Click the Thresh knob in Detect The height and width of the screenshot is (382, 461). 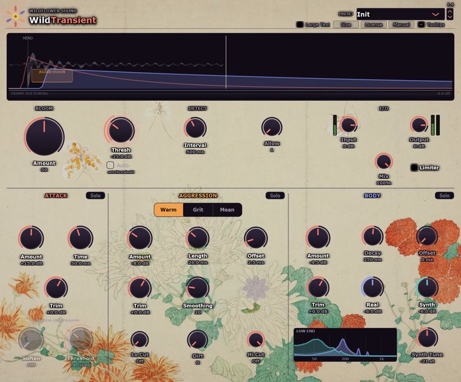point(121,130)
